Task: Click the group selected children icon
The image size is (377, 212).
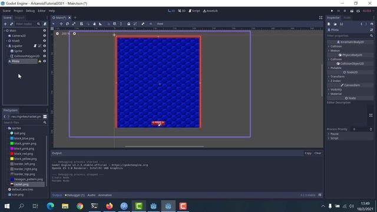Action: pos(135,24)
